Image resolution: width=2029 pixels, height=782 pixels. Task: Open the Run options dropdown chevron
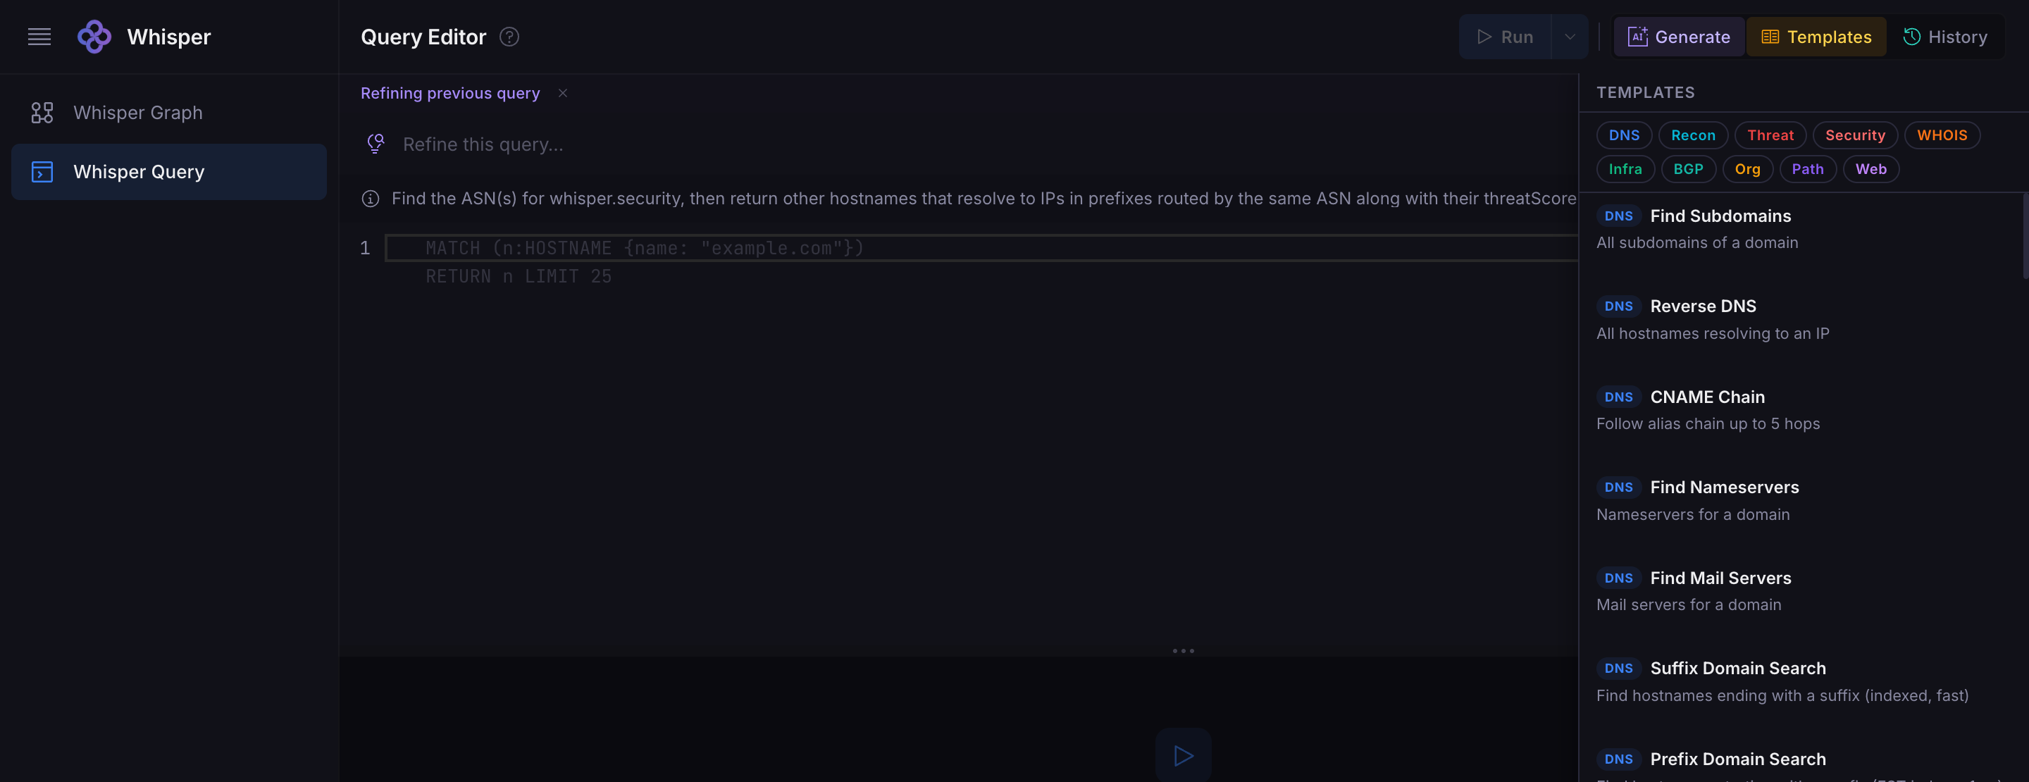(1569, 36)
